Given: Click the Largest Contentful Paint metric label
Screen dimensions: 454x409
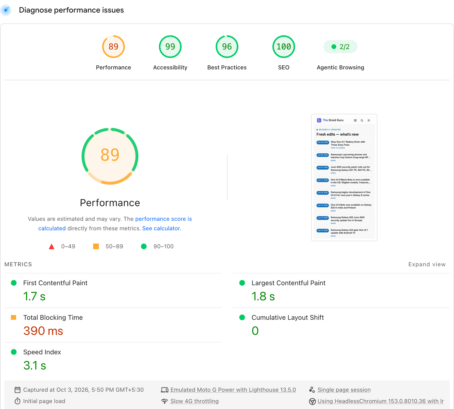Looking at the screenshot, I should [x=289, y=283].
